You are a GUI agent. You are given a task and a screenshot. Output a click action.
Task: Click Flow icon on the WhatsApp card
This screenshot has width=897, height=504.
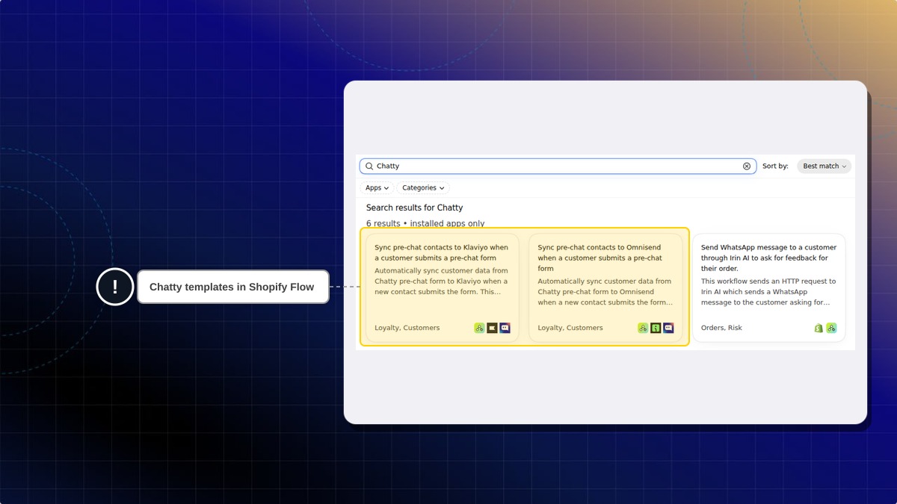point(831,328)
